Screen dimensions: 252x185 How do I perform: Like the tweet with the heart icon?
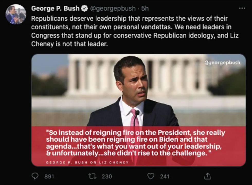151,176
